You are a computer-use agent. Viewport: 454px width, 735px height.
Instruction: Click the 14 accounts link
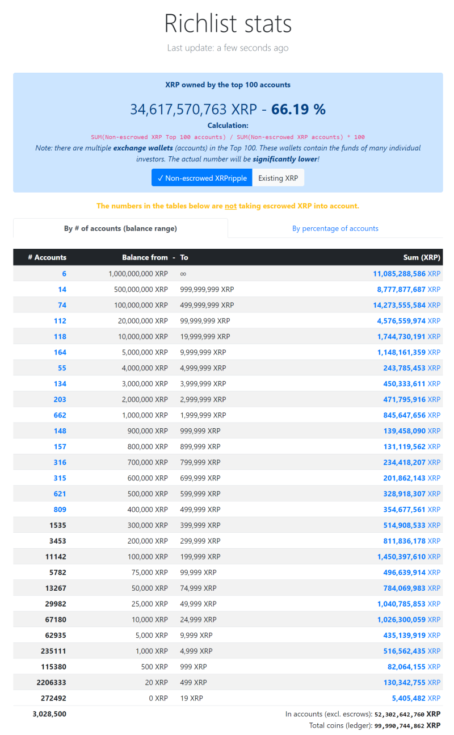coord(62,289)
